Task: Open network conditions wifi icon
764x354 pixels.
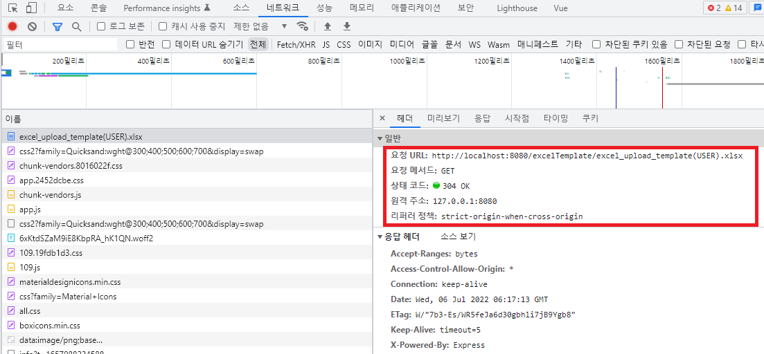Action: [302, 26]
